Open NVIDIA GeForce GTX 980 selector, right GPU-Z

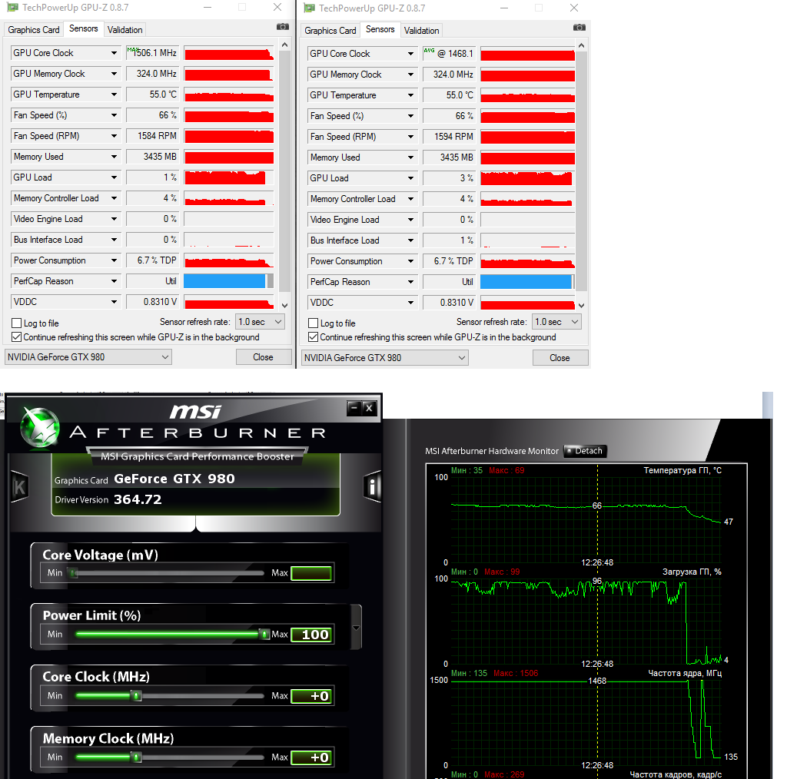[384, 358]
